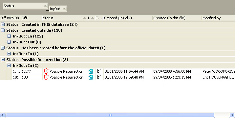This screenshot has width=235, height=118.
Task: Collapse 'In/Out : In (2)' subgroup
Action: (9, 65)
